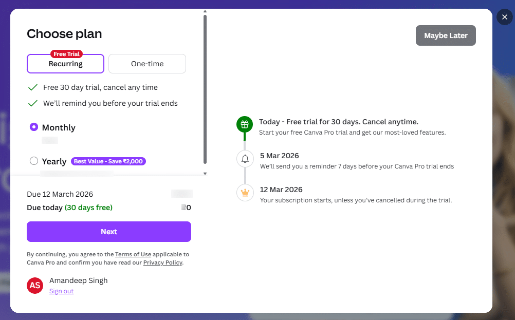Click the '12 Mar 2026' timeline date text
The width and height of the screenshot is (515, 320).
point(281,190)
